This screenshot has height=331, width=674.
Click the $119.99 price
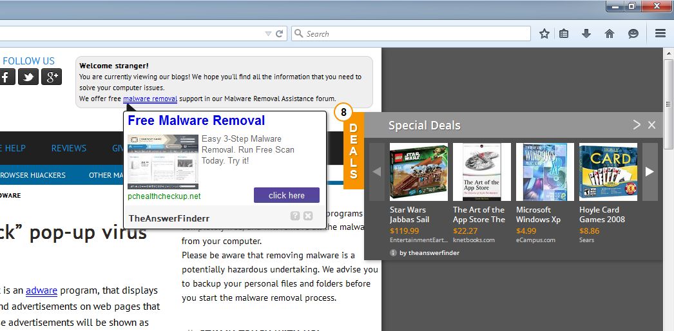tap(405, 231)
